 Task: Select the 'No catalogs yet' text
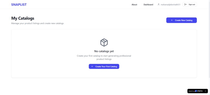tap(104, 51)
